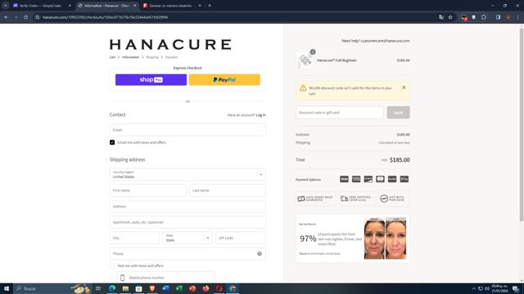Open the Chrome three-dot menu
This screenshot has height=294, width=524.
pyautogui.click(x=518, y=17)
